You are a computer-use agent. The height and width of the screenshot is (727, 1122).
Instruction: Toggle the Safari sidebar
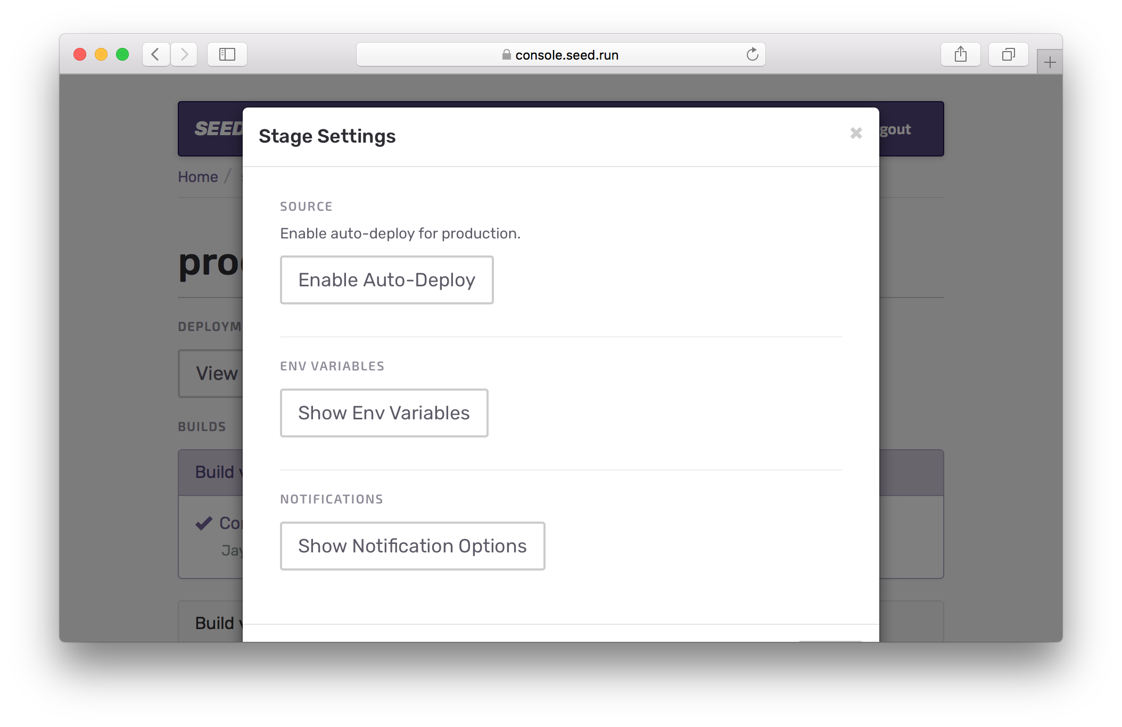coord(227,54)
